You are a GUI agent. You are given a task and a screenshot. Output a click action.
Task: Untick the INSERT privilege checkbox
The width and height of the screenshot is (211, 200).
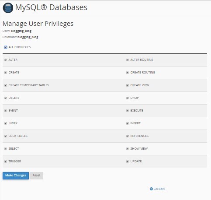coord(128,123)
